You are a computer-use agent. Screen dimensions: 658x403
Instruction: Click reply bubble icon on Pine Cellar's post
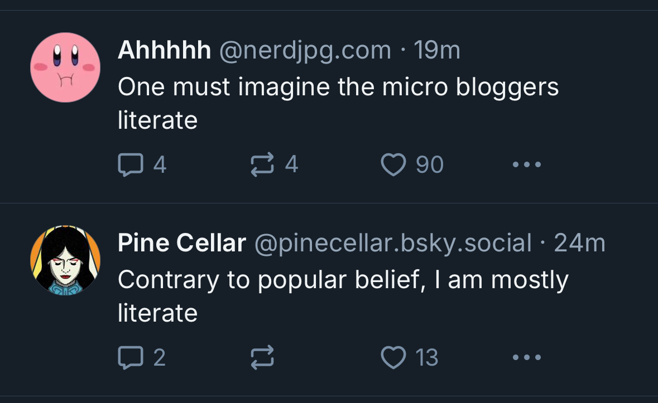[129, 357]
